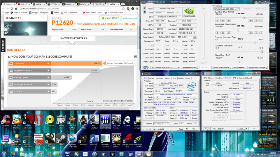Open Mass Effect 2 desktop icon
Image resolution: width=280 pixels, height=157 pixels.
coord(39,139)
